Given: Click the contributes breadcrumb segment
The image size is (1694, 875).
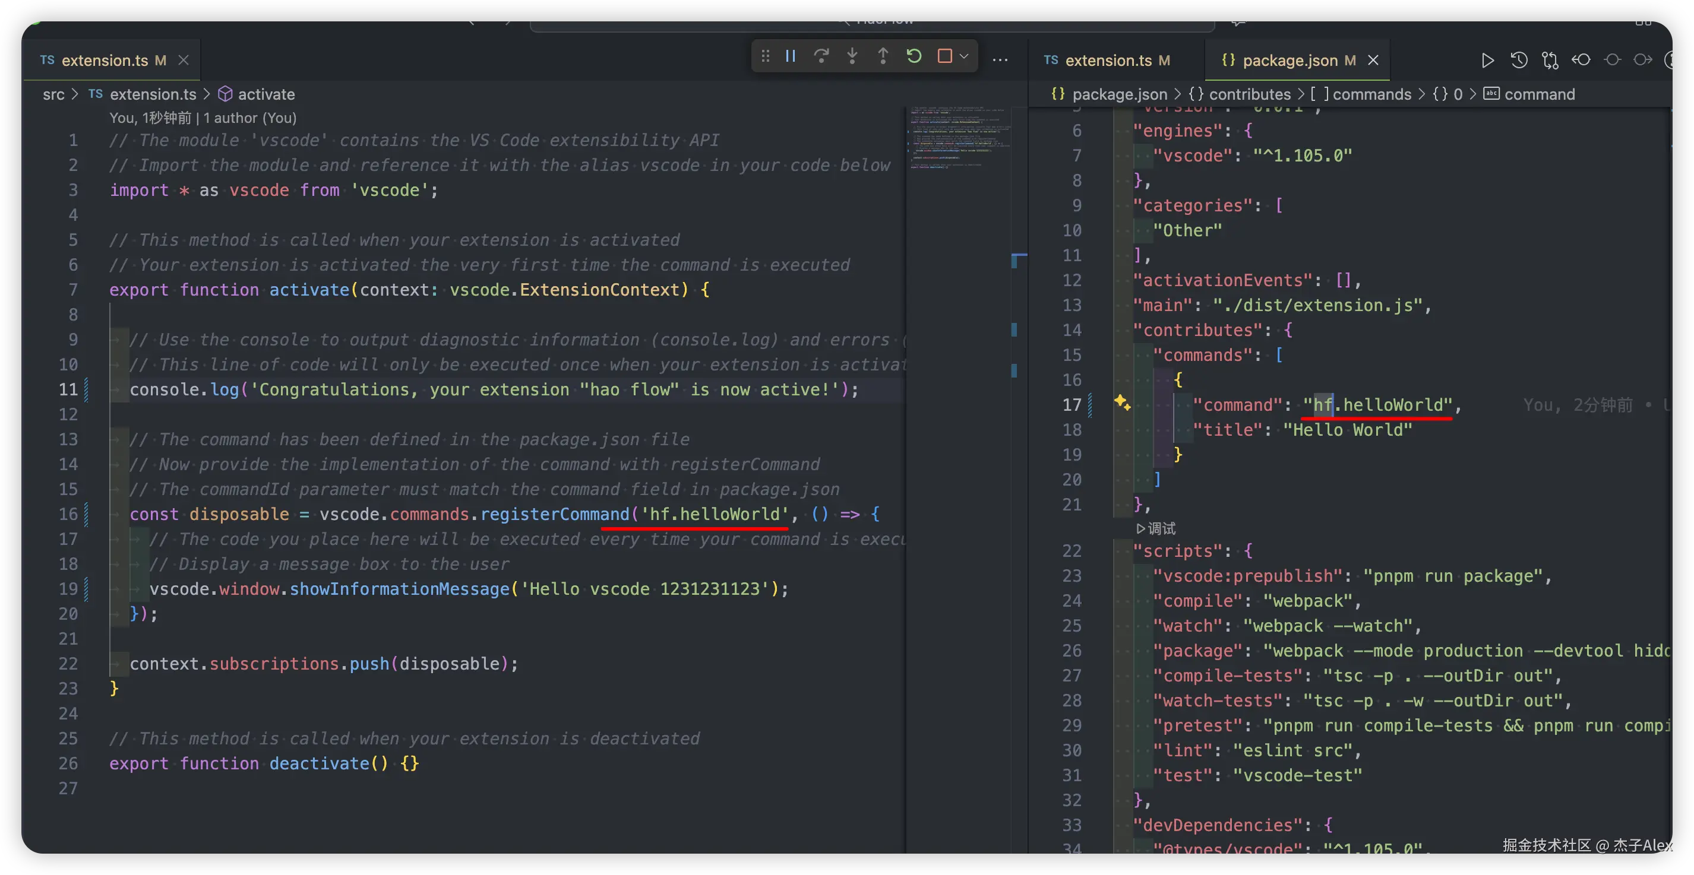Looking at the screenshot, I should [x=1250, y=94].
